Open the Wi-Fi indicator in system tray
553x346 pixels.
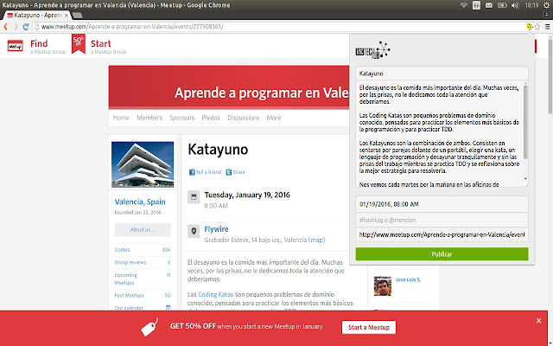(464, 5)
